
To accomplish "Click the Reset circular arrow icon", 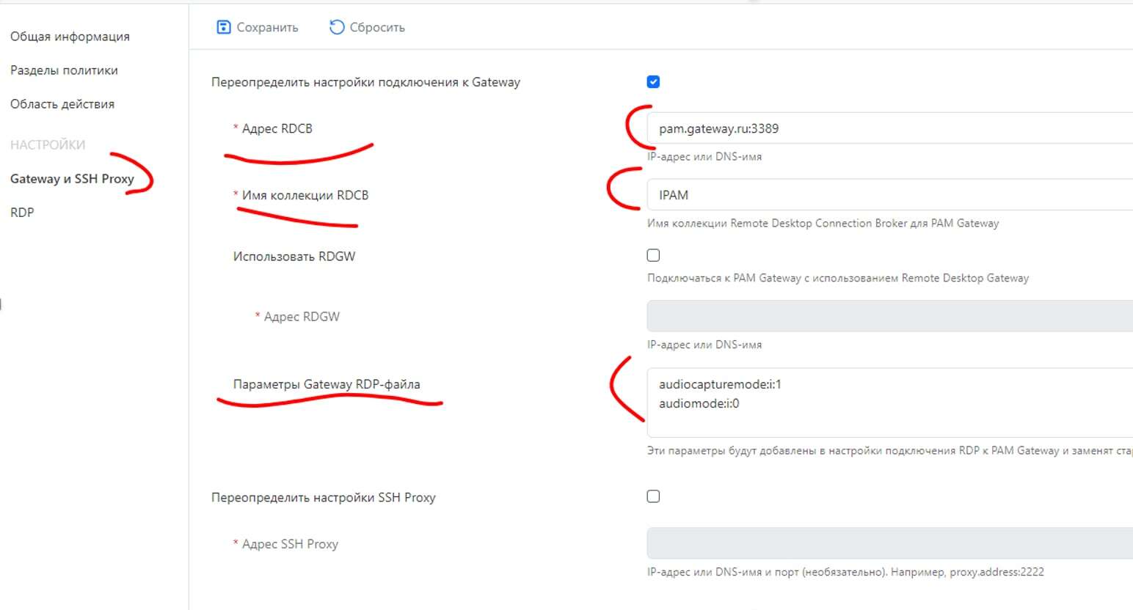I will [x=337, y=27].
